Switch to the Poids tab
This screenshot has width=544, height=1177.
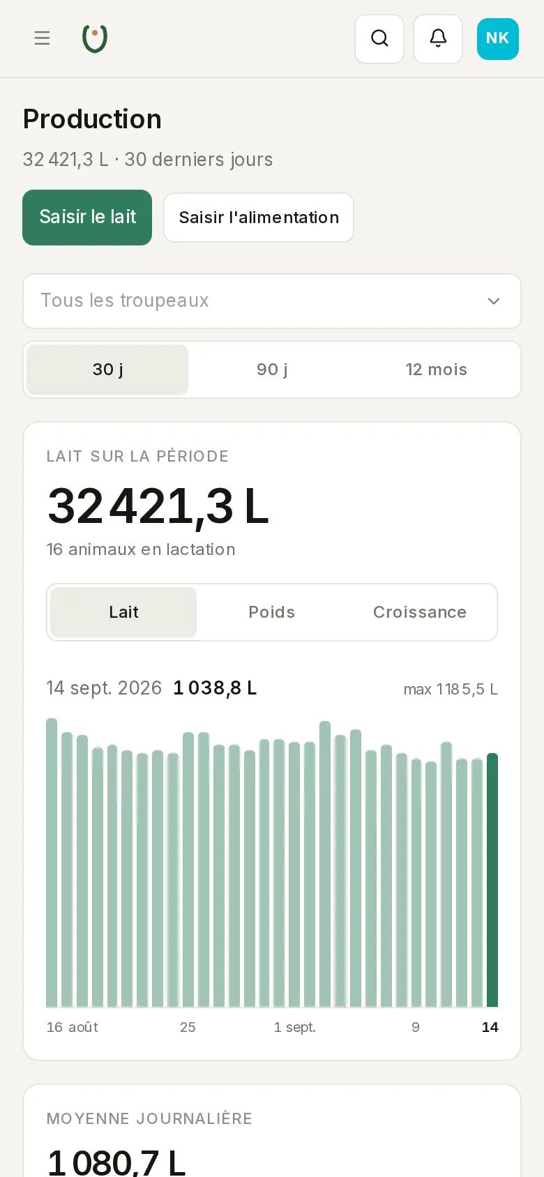coord(272,612)
